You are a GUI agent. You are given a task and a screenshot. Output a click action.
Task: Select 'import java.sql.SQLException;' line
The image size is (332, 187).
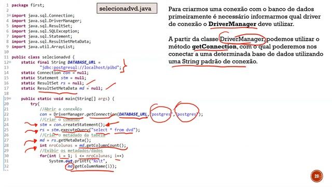(x=45, y=31)
